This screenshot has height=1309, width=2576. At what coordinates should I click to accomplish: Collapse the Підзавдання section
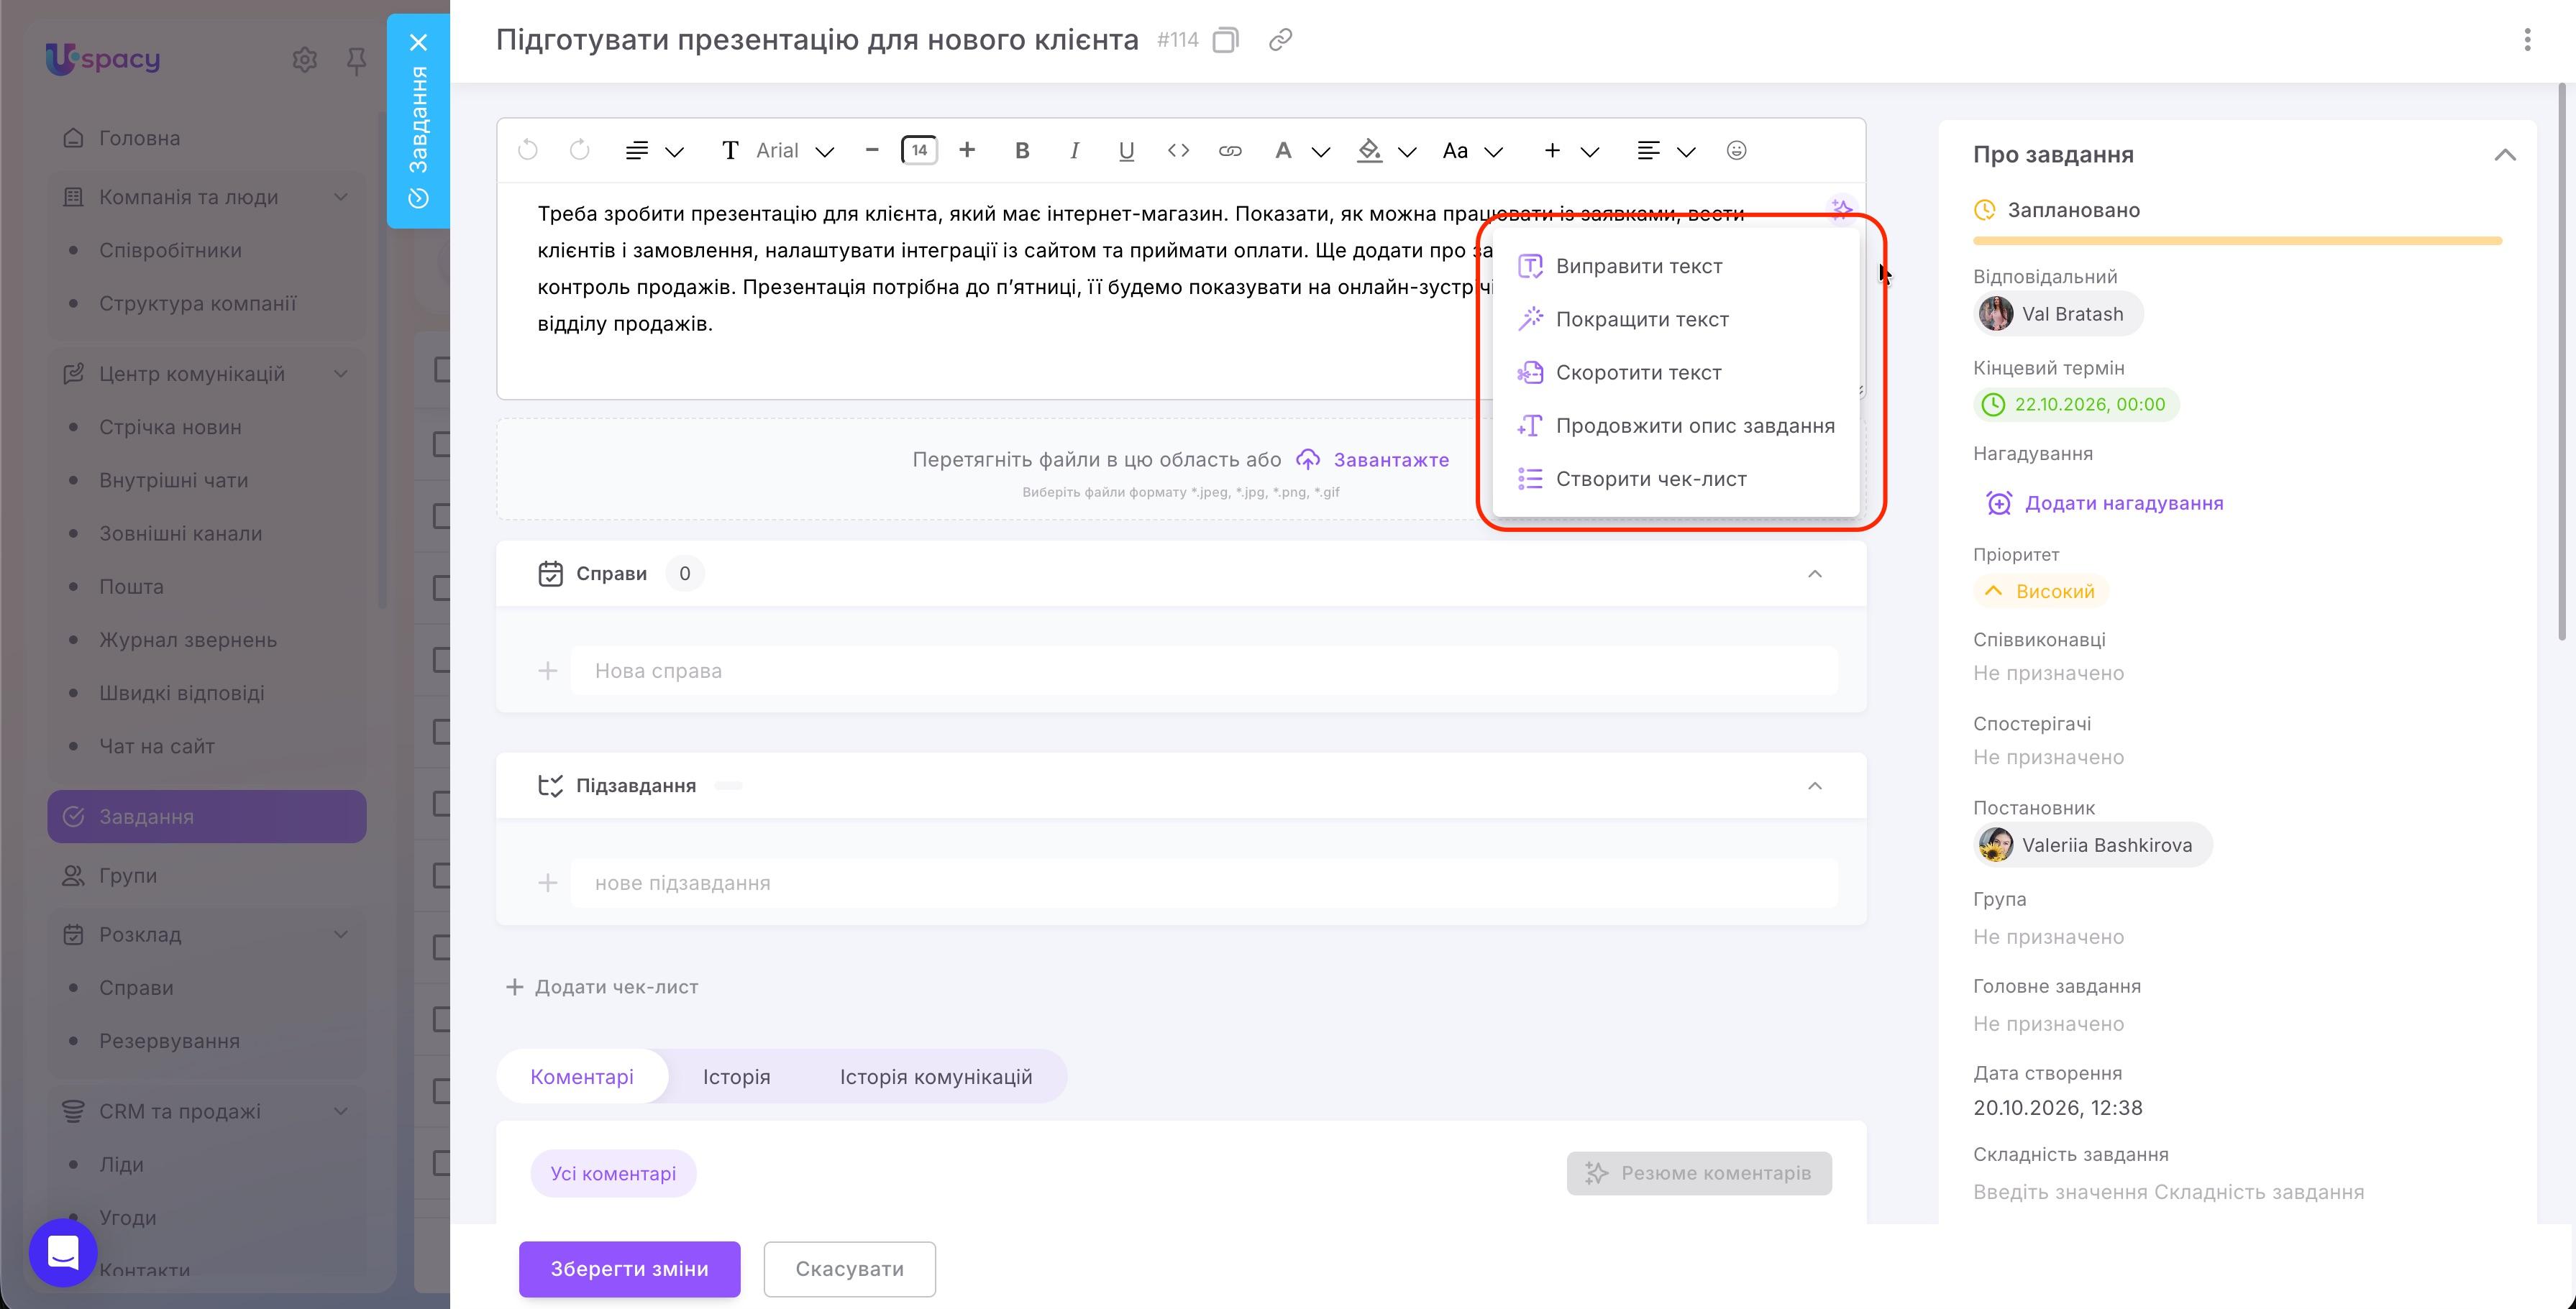(1814, 786)
